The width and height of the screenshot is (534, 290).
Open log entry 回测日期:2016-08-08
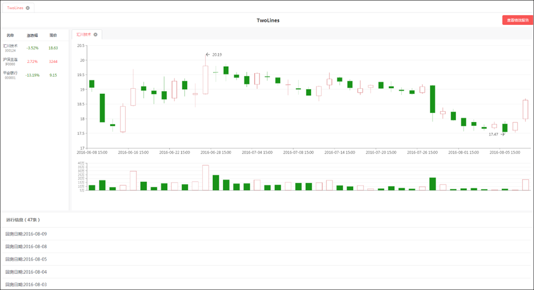pos(26,247)
